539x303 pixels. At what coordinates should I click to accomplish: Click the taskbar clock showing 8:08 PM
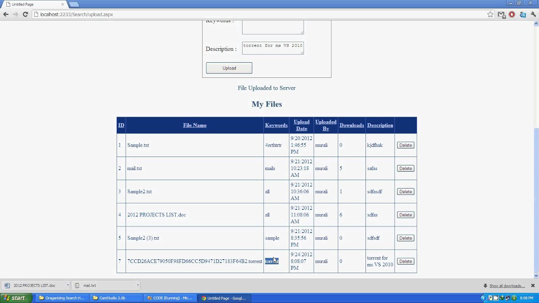click(526, 298)
